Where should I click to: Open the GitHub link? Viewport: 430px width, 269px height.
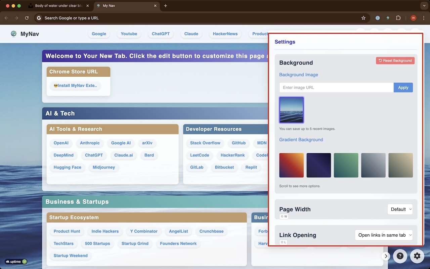[239, 143]
